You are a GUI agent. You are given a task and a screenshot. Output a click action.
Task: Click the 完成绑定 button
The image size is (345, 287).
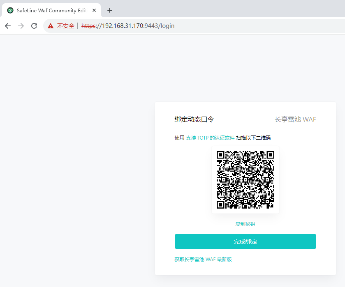coord(245,241)
